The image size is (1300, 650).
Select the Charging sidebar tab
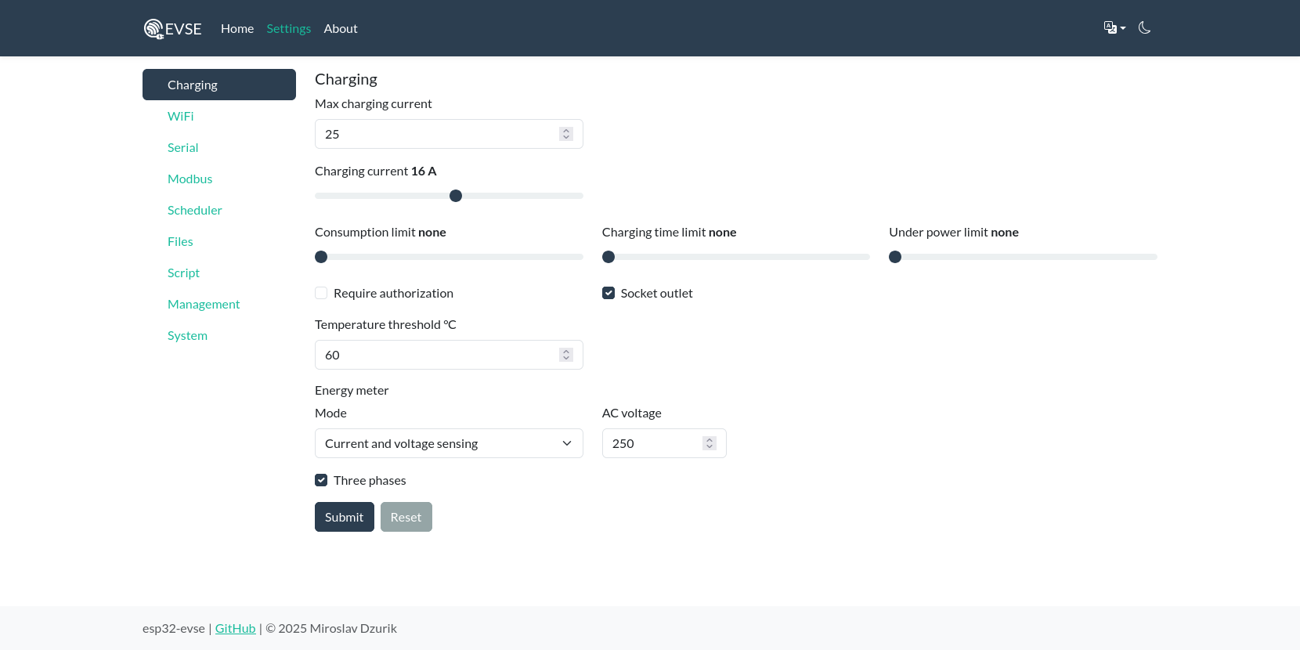tap(219, 85)
